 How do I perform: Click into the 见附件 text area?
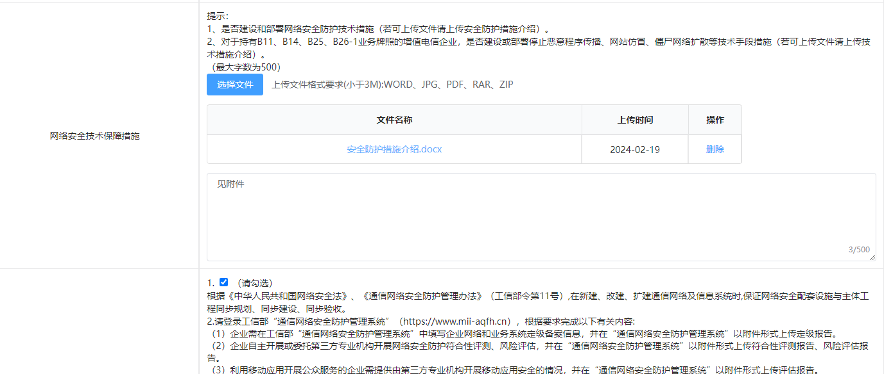(541, 216)
